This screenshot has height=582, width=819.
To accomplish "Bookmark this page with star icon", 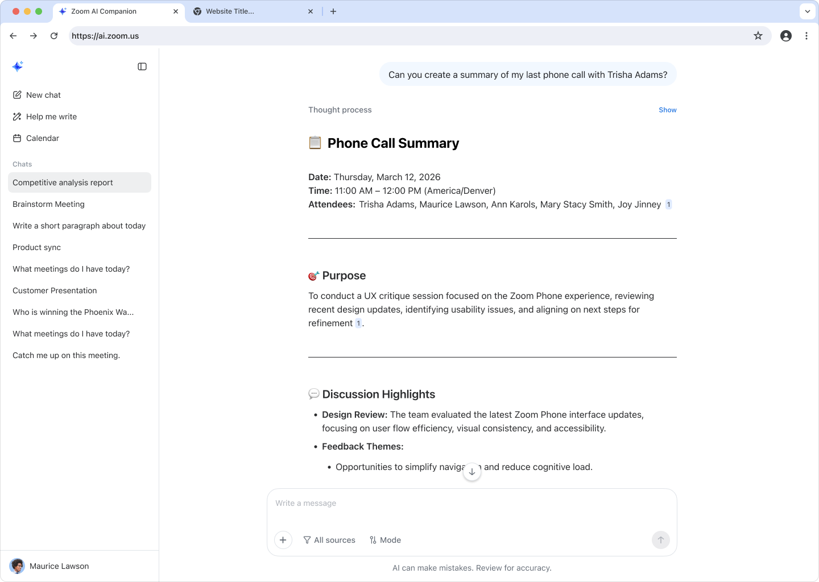I will [758, 36].
